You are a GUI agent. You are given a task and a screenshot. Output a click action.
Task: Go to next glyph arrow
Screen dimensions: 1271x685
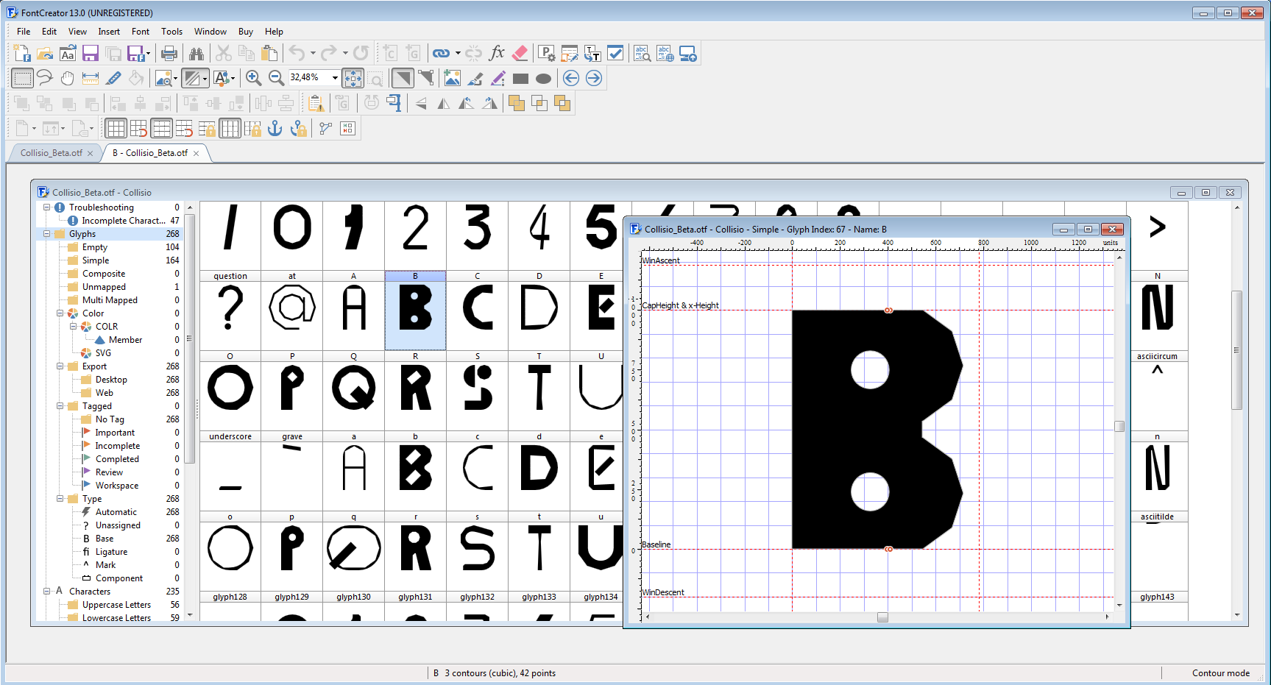click(x=594, y=78)
